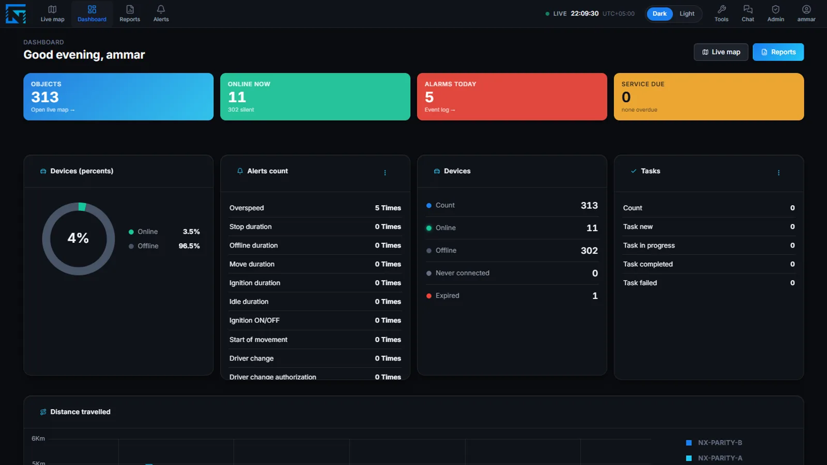Click the Offline legend dot in donut chart

(131, 246)
